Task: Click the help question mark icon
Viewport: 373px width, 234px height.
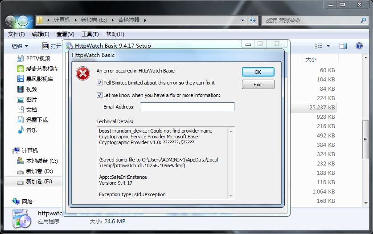Action: point(359,46)
